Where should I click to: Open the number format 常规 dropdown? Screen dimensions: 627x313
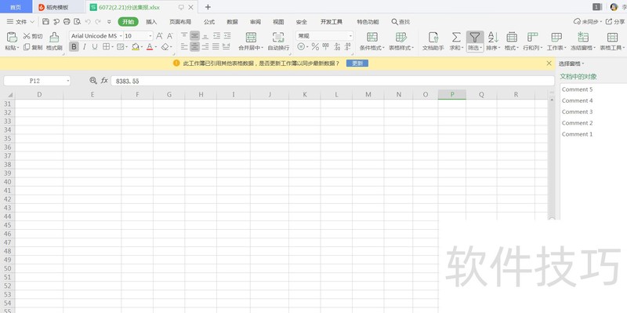350,36
